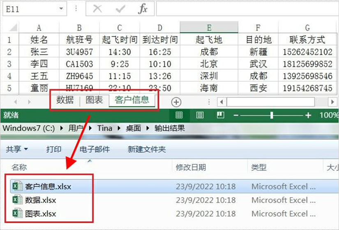Expand breadcrumb arrow after Windows7 (C:)

pyautogui.click(x=62, y=128)
